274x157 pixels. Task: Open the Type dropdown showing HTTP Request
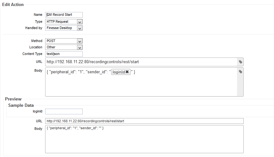[64, 22]
